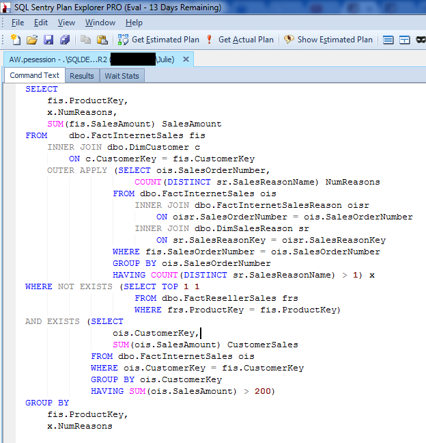
Task: Close the AW.pesession tab
Action: [x=186, y=59]
